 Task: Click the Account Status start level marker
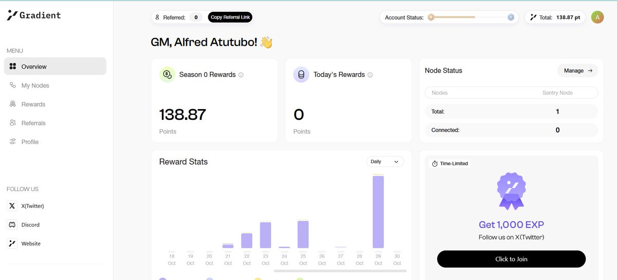point(431,17)
